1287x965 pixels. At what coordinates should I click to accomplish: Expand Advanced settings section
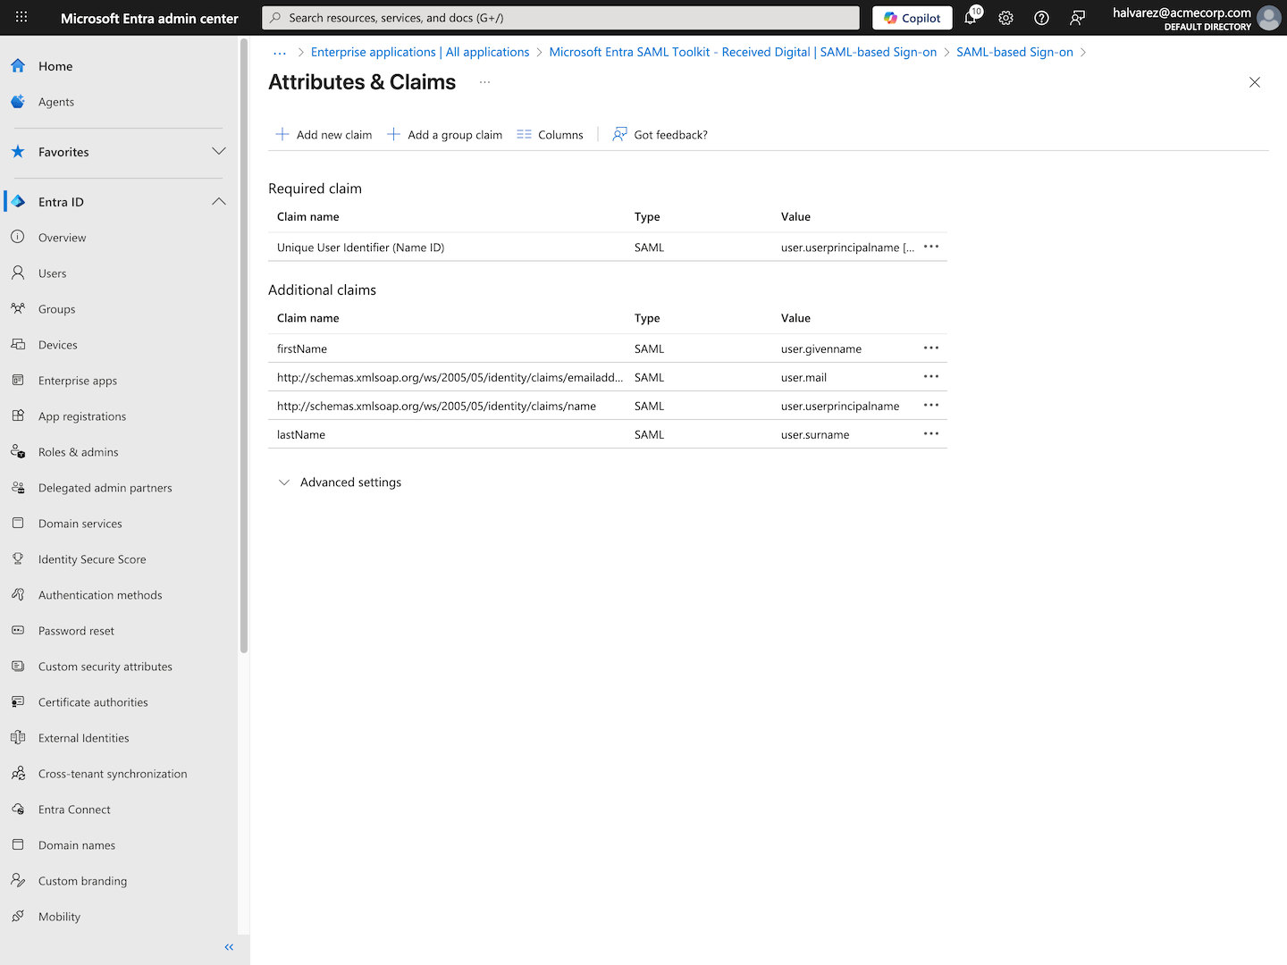(x=340, y=482)
